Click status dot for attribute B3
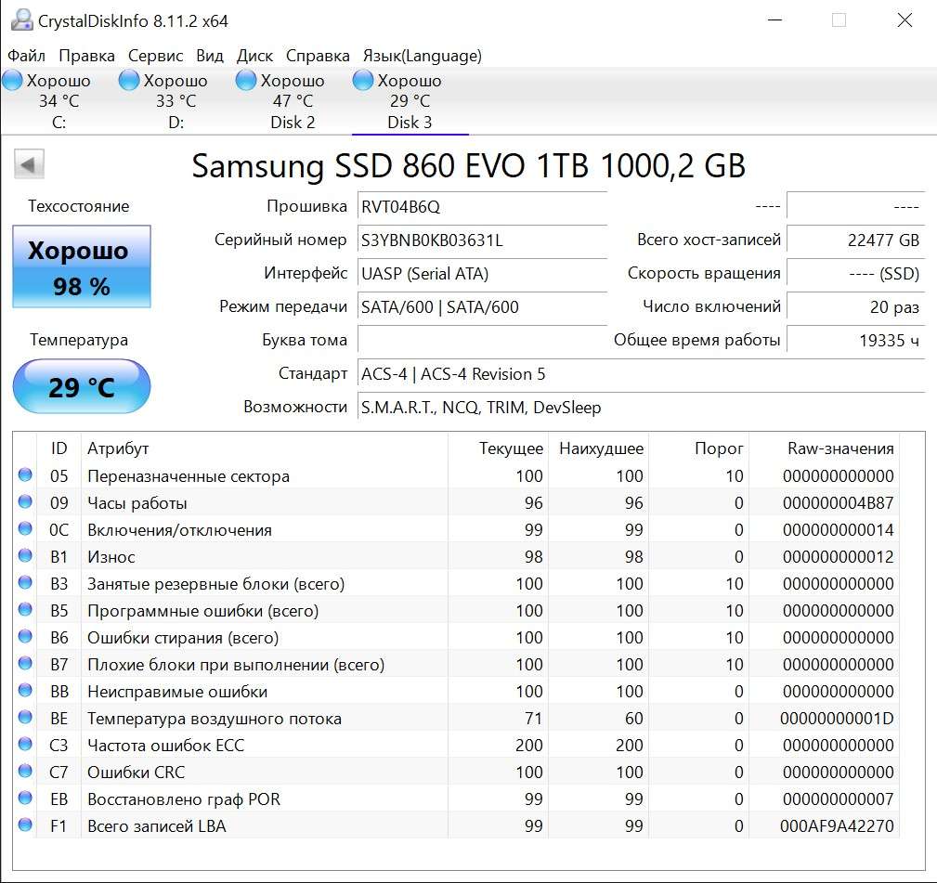The width and height of the screenshot is (937, 883). coord(25,582)
